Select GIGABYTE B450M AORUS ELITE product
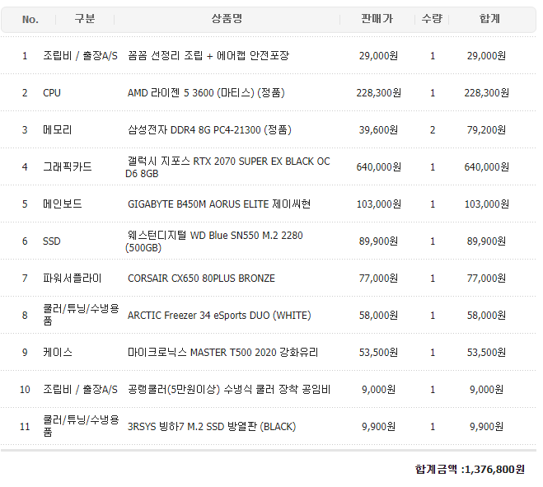Viewport: 543px width, 487px height. pos(219,204)
